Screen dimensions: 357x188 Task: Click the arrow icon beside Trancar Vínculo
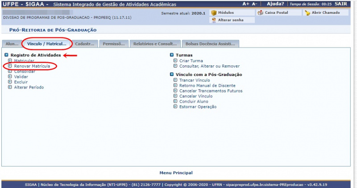pyautogui.click(x=175, y=80)
